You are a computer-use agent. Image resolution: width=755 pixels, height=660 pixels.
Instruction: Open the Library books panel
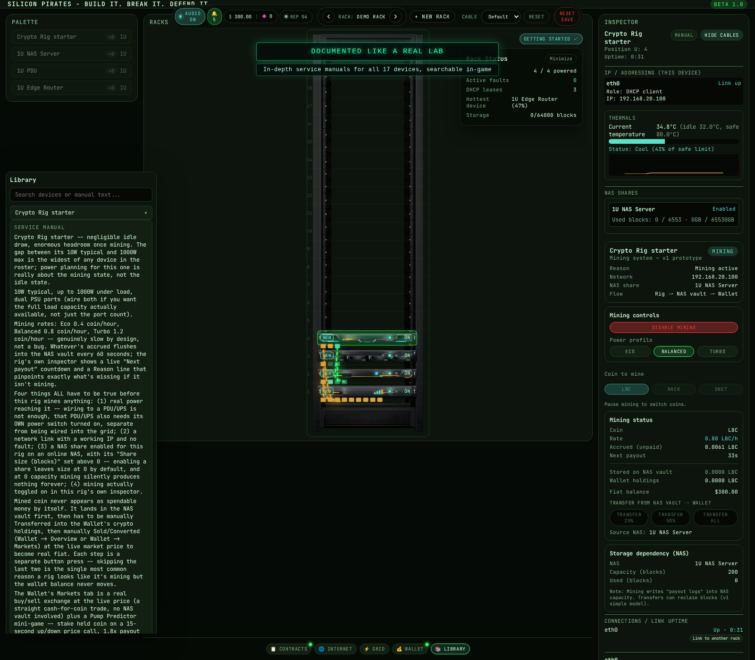click(450, 649)
